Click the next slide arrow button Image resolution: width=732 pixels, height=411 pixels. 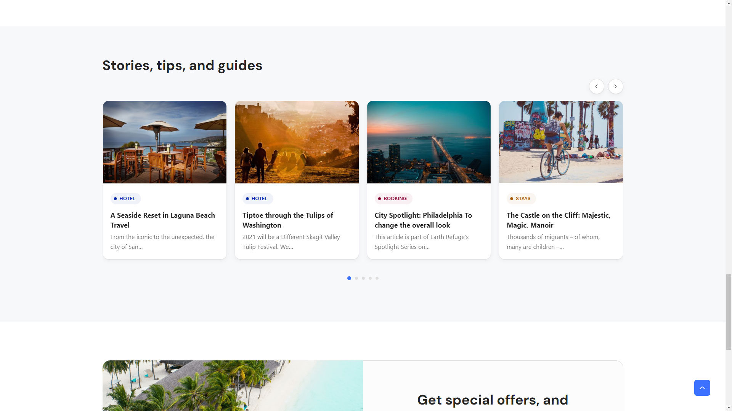[615, 86]
